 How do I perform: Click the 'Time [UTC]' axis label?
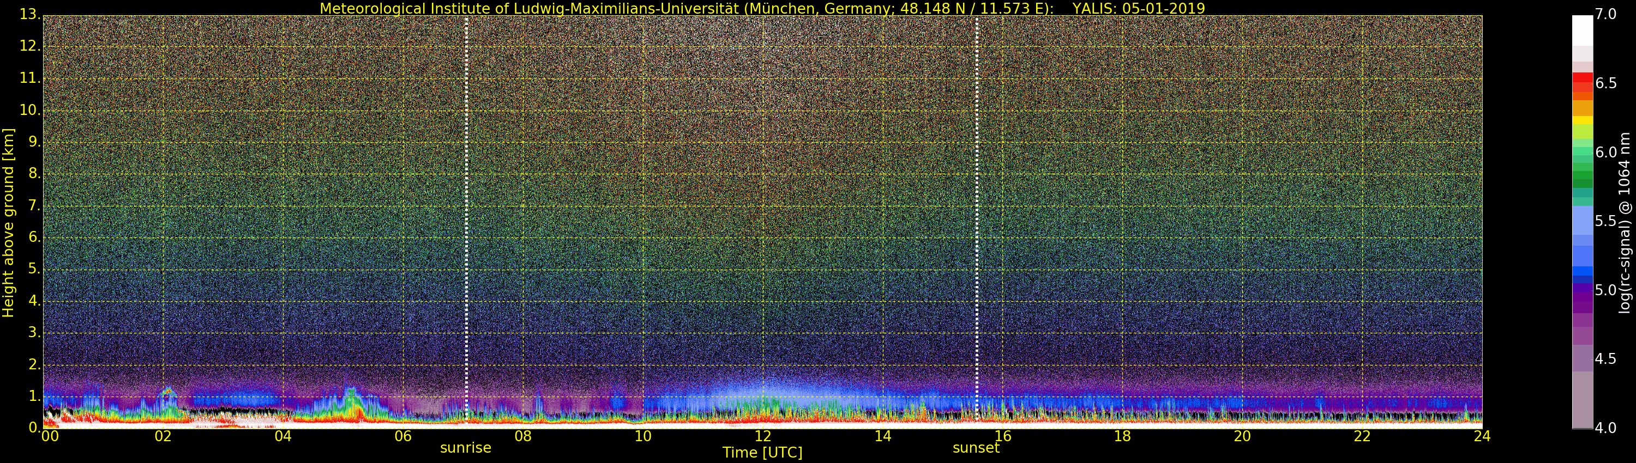(762, 453)
